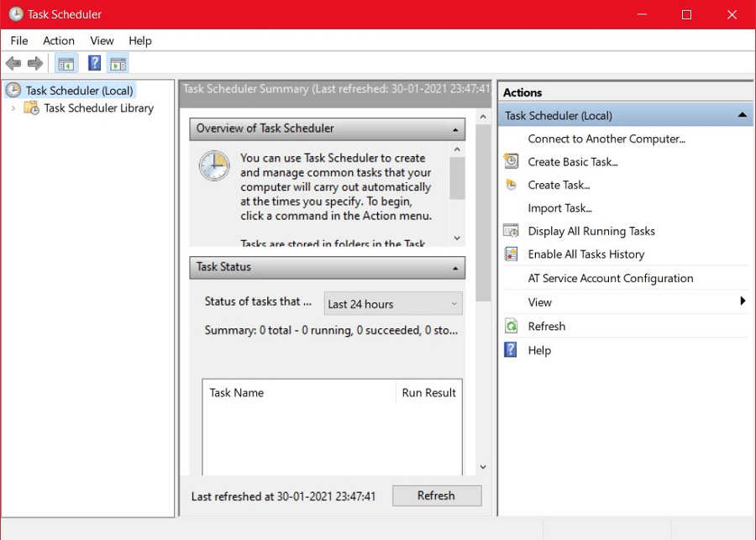Click the back navigation arrow

coord(13,63)
